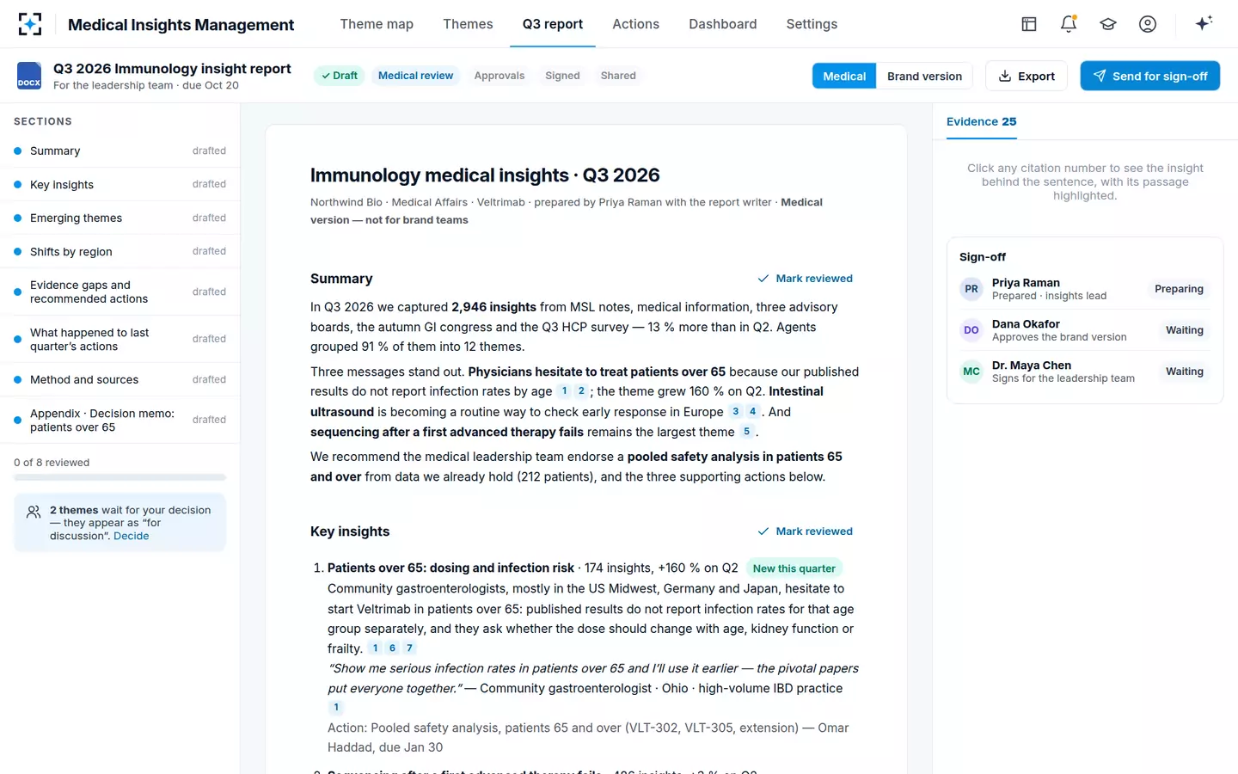Screen dimensions: 1238x774
Task: Click the reviewed progress bar
Action: (x=120, y=477)
